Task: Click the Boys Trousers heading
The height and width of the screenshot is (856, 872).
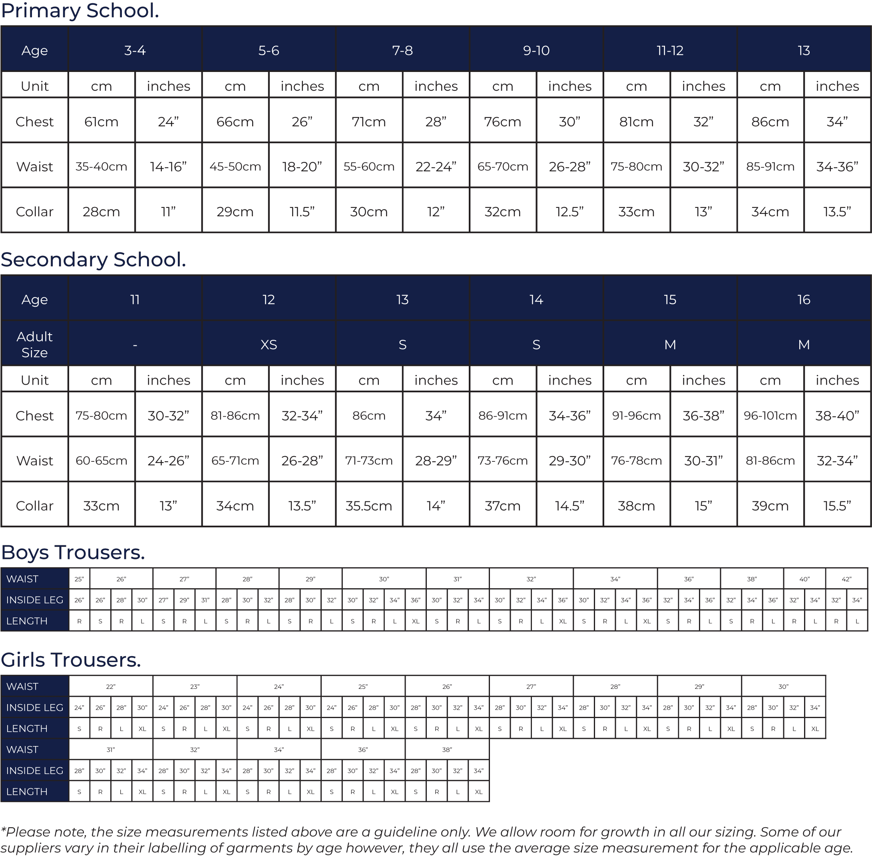Action: (73, 552)
